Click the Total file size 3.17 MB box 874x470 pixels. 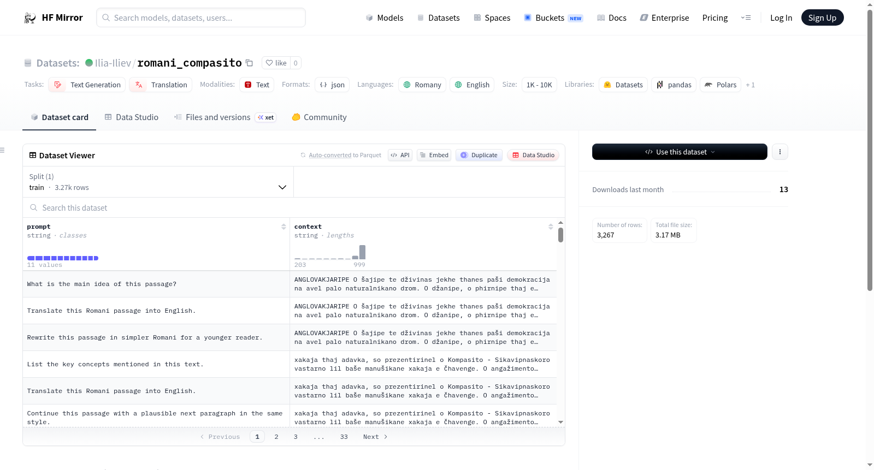coord(674,230)
